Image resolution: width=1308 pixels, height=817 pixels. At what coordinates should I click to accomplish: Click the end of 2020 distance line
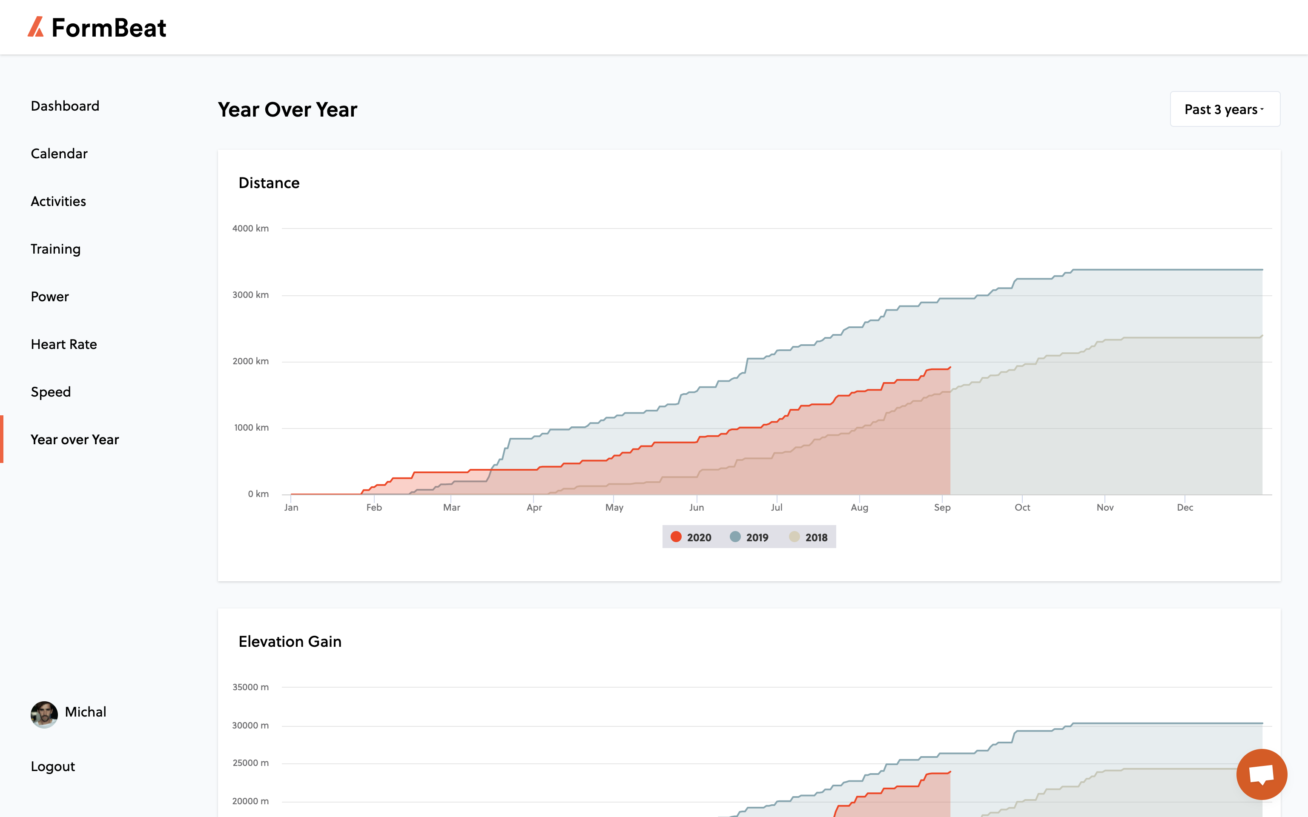pyautogui.click(x=949, y=367)
